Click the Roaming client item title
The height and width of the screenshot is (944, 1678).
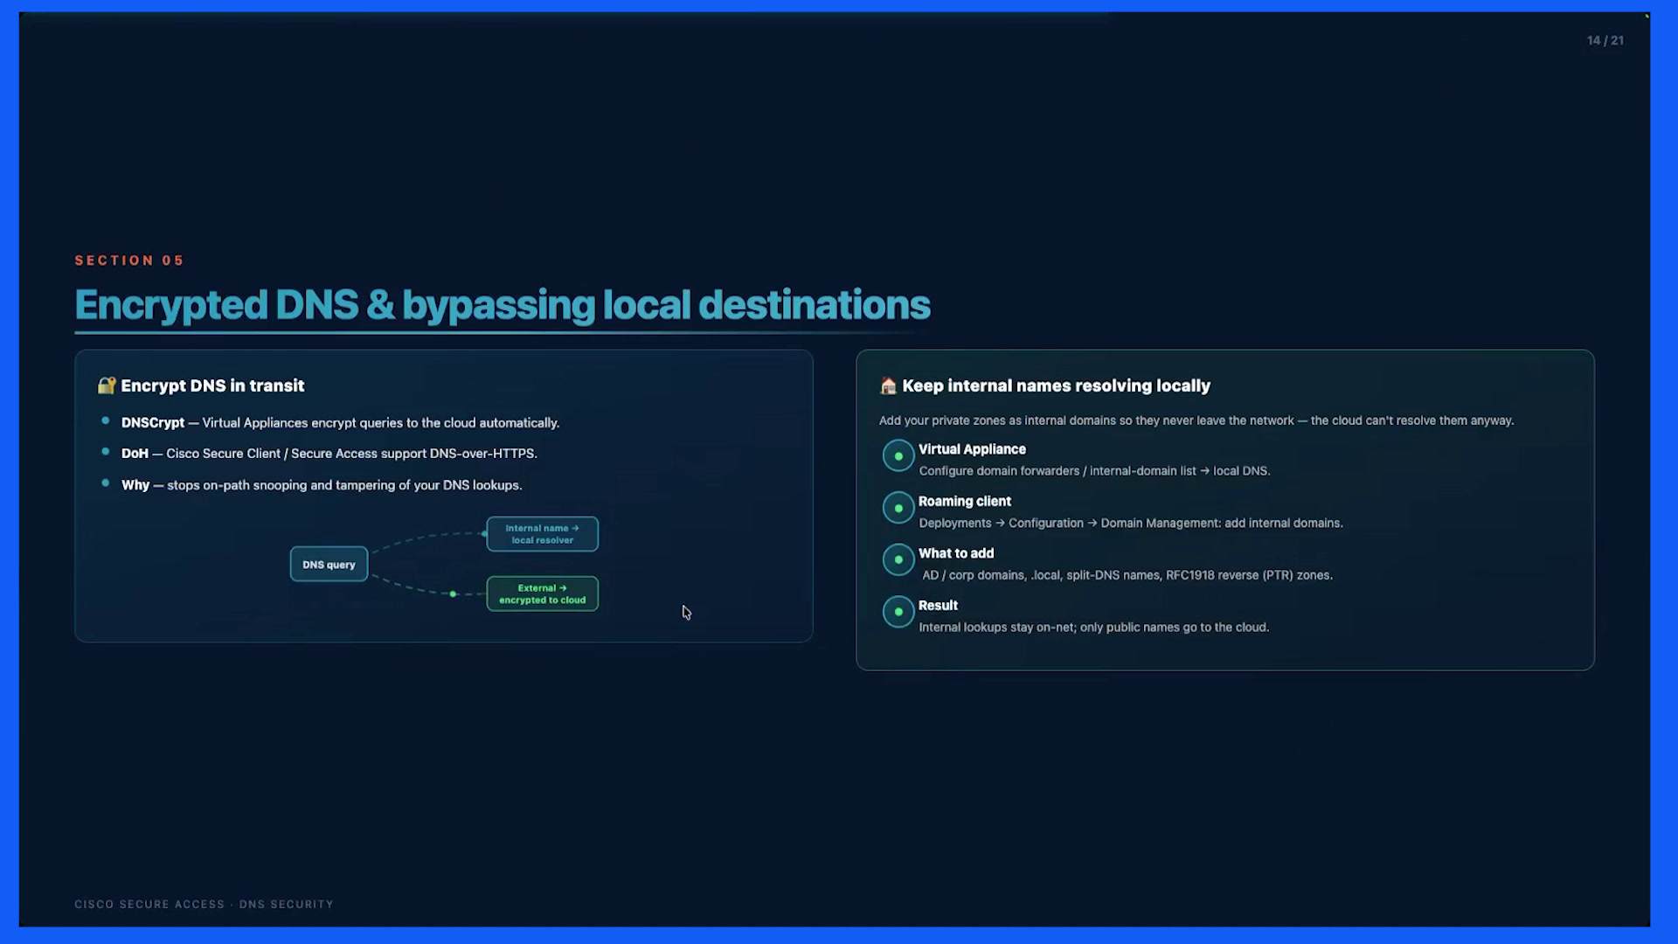(x=964, y=501)
